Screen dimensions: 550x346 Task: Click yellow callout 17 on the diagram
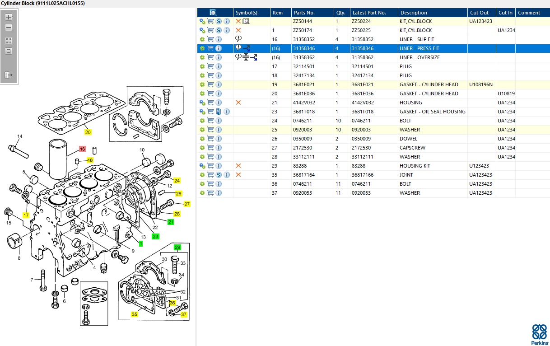coord(26,215)
